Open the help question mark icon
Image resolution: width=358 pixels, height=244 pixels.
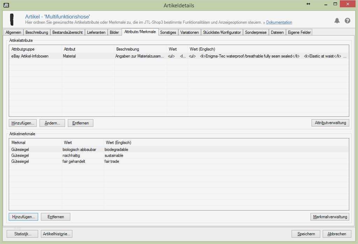click(x=348, y=21)
